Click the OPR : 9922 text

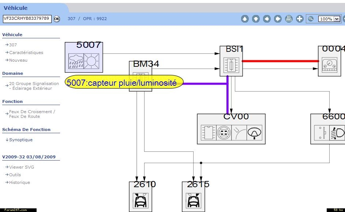[x=95, y=19]
